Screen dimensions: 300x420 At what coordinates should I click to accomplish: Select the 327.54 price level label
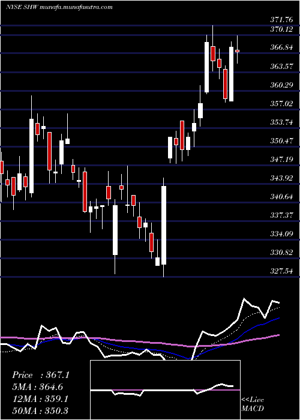283,271
